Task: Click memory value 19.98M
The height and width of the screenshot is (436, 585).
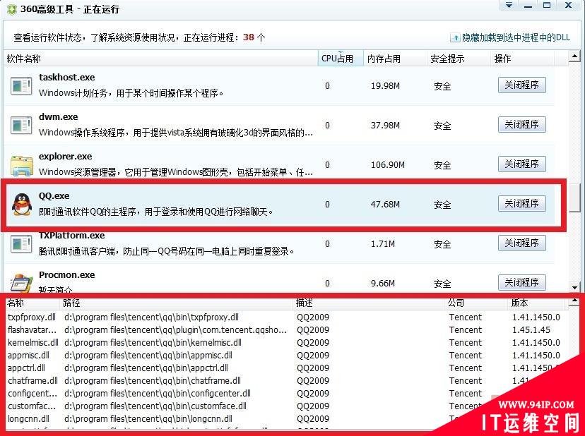Action: point(385,85)
